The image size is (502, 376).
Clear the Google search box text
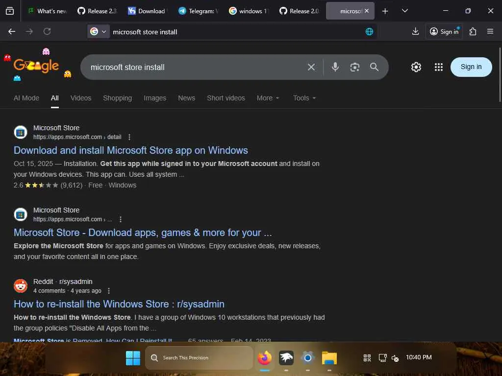[311, 67]
